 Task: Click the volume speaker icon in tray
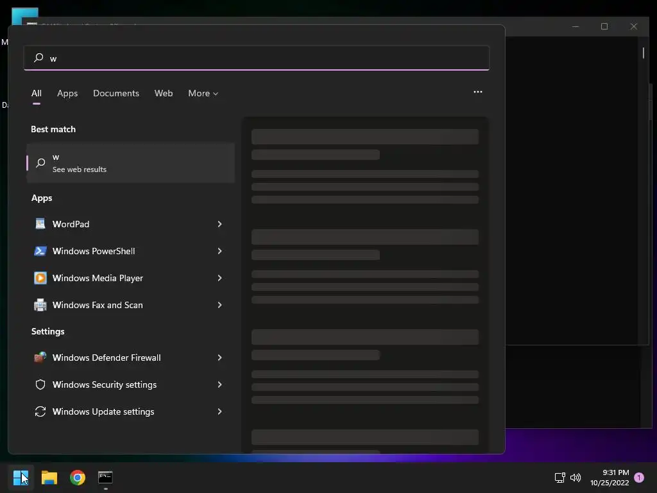(x=576, y=478)
